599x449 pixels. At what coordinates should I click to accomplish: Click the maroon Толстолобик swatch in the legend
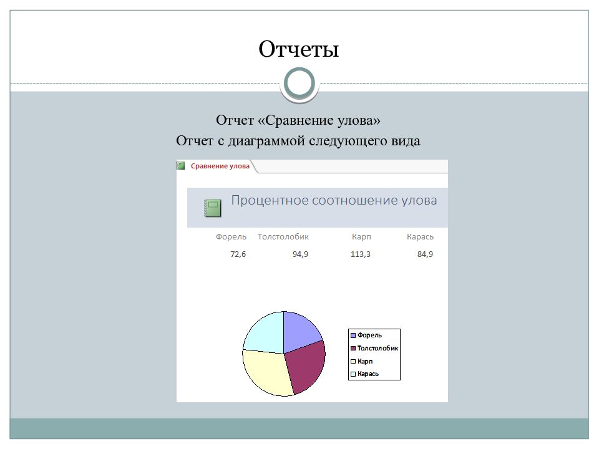coord(353,348)
